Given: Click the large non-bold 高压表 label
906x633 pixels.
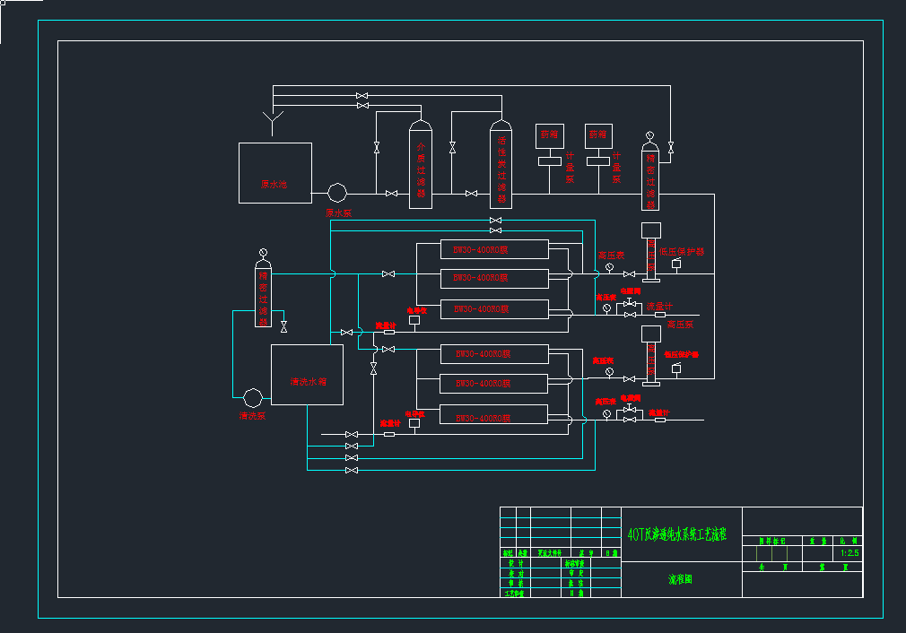Looking at the screenshot, I should pos(611,255).
